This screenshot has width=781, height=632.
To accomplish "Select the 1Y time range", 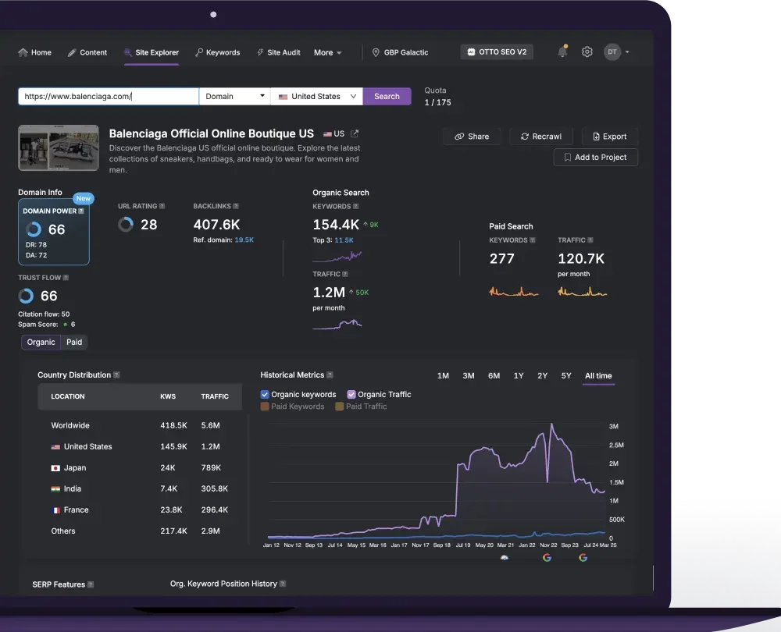I will [x=519, y=376].
